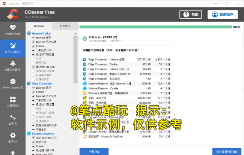Click the icon of Edge Chromium - 数据记录临时文件 result
Screen dimensions: 244x155
[x=84, y=74]
